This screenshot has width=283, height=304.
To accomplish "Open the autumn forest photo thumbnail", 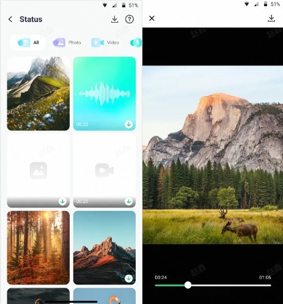I will (x=39, y=248).
